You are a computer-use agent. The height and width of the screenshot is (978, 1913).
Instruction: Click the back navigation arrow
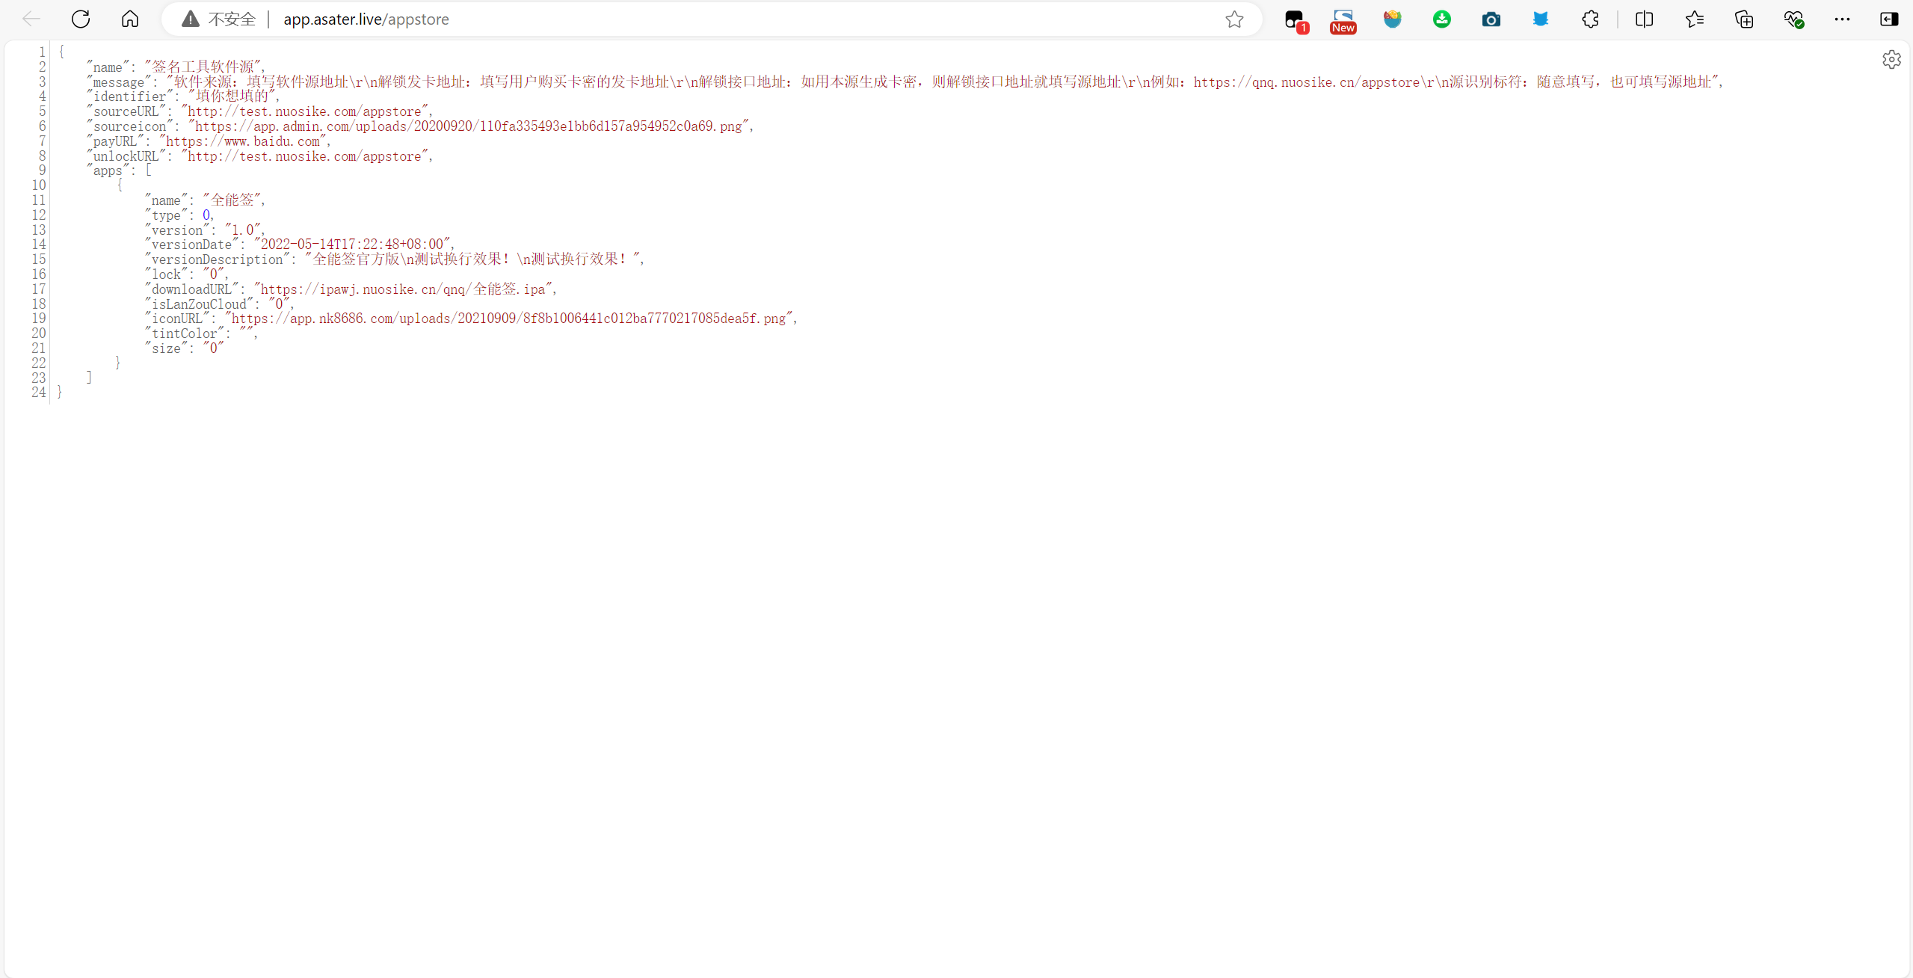point(31,19)
